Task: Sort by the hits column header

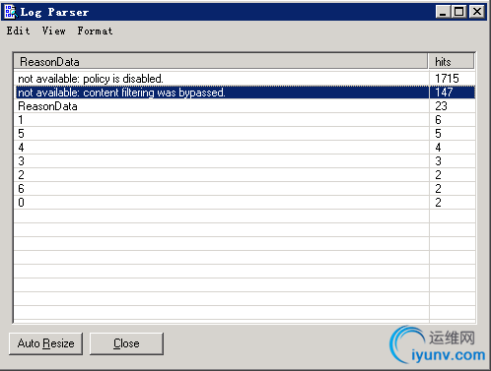Action: coord(452,61)
